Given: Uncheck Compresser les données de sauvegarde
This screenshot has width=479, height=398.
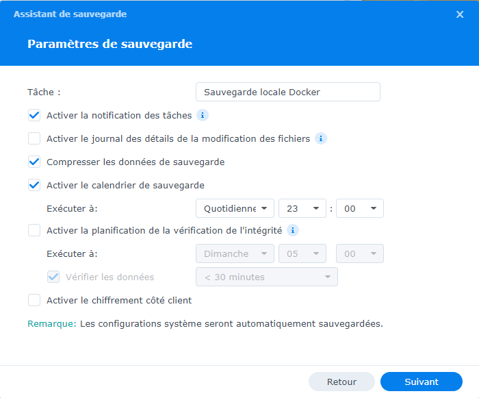Looking at the screenshot, I should [34, 162].
